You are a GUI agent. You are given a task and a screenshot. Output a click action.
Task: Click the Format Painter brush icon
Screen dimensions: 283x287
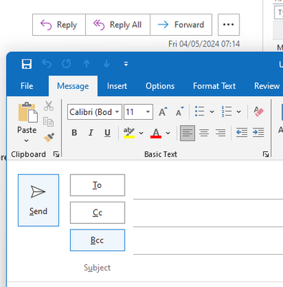[49, 137]
